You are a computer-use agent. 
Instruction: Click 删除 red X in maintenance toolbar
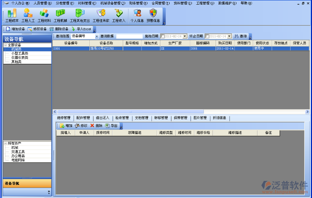click(96, 126)
